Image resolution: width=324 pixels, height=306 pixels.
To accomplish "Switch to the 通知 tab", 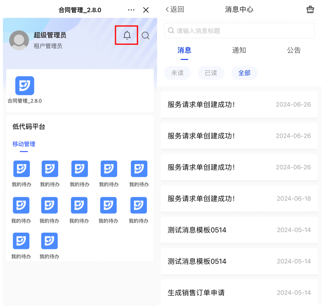I will (239, 50).
